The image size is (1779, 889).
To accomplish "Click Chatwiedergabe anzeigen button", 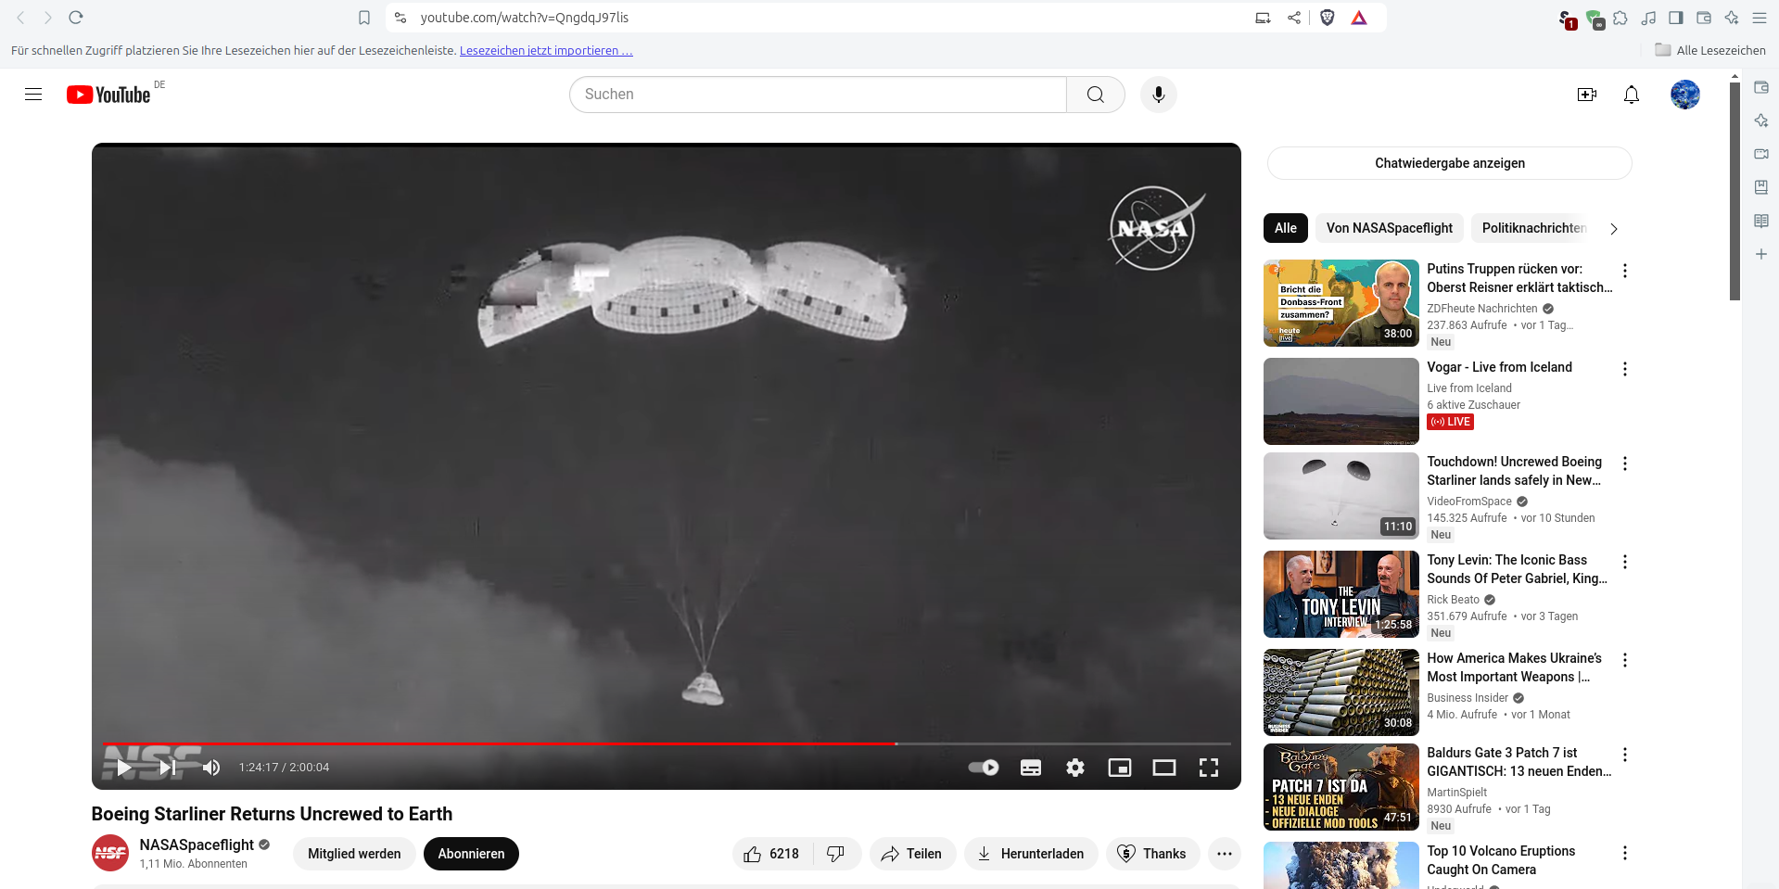I will coord(1450,163).
